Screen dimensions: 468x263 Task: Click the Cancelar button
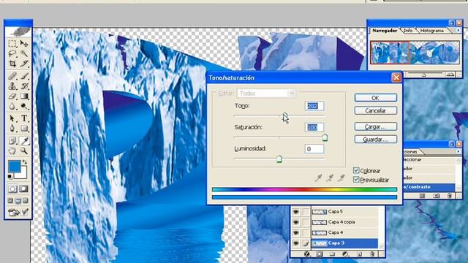click(375, 110)
